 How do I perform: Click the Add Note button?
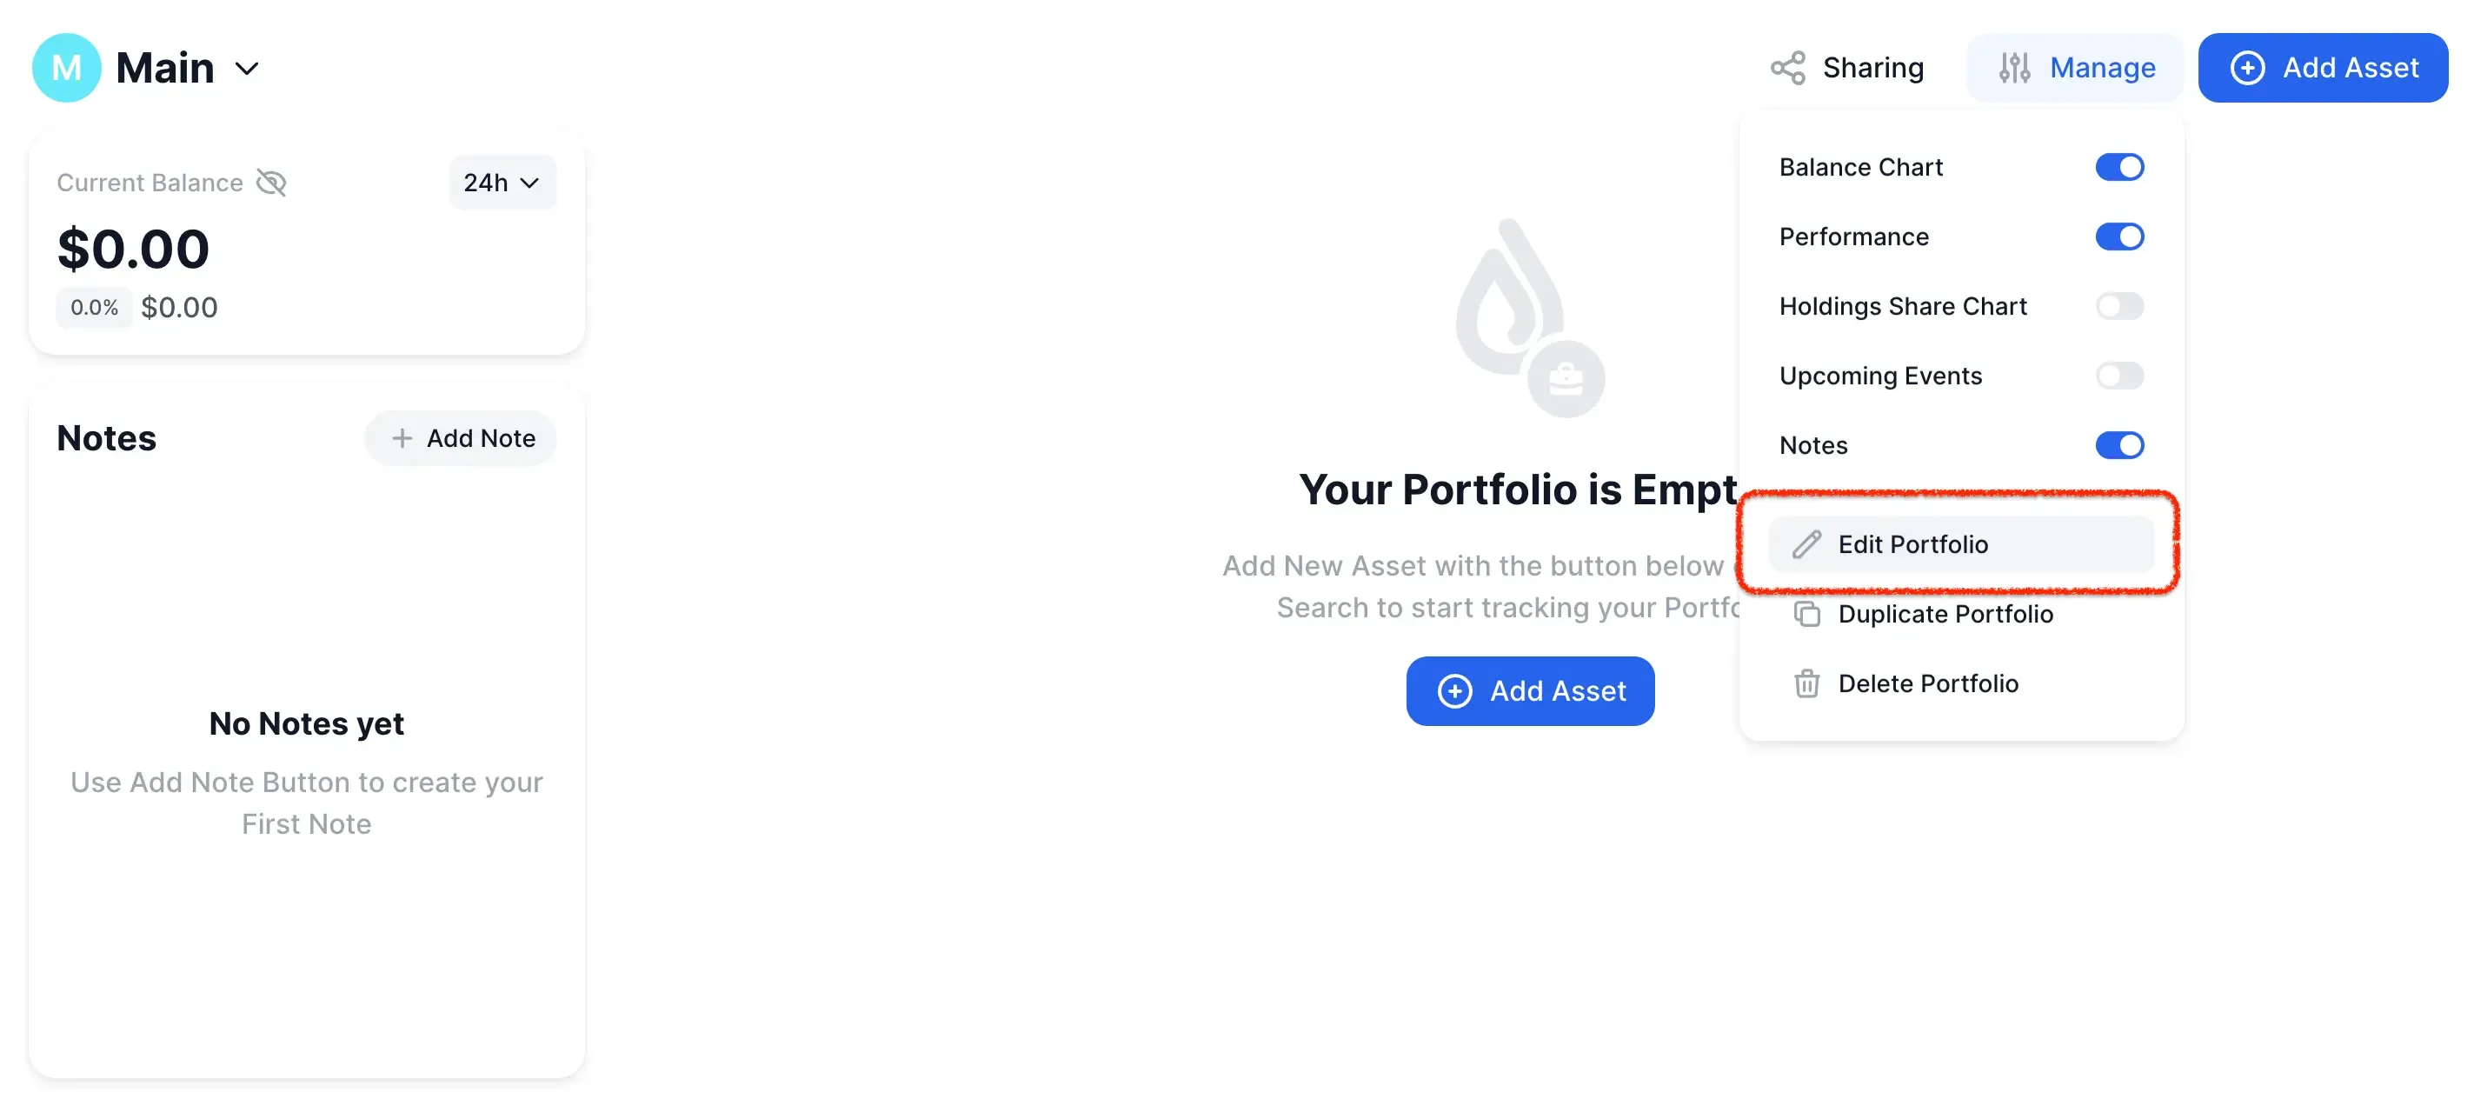[x=460, y=438]
